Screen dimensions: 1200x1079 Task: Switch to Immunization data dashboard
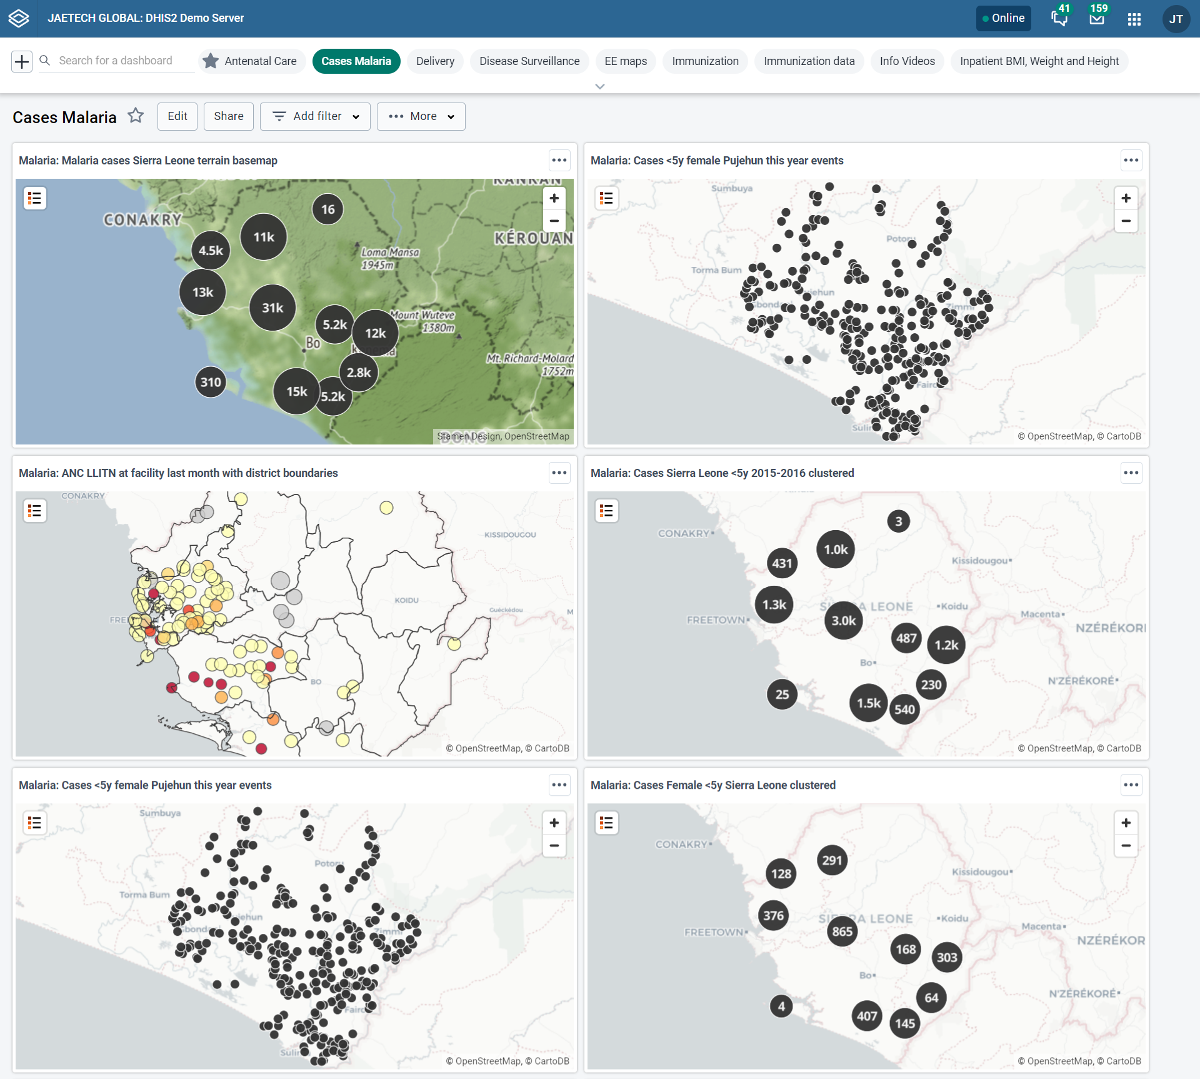click(x=809, y=61)
